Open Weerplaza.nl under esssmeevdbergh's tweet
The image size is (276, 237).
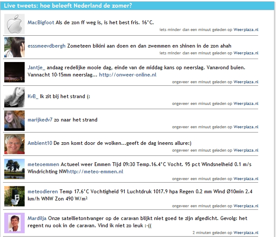[246, 53]
